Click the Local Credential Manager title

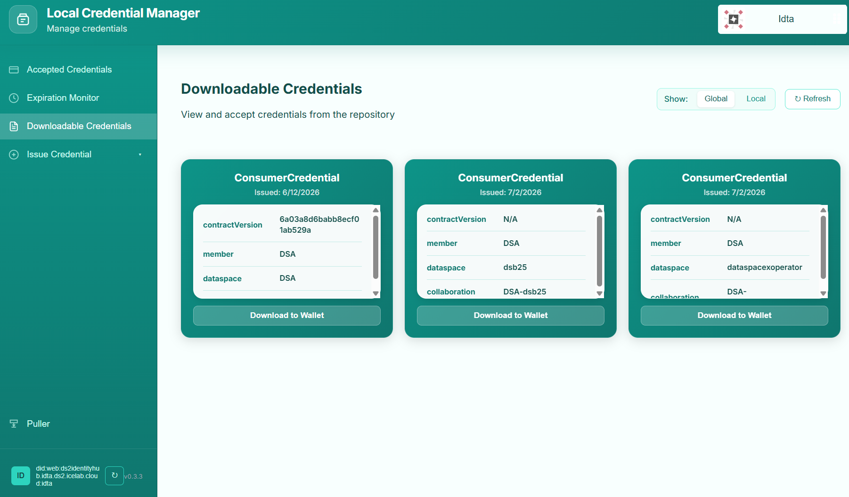pos(123,13)
